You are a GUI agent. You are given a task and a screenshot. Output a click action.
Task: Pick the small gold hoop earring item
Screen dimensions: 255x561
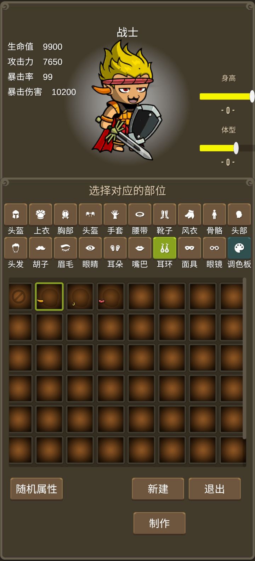tap(80, 296)
